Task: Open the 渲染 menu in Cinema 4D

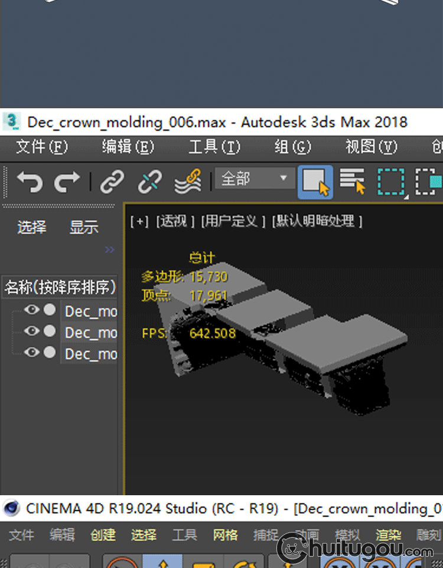Action: [x=389, y=535]
